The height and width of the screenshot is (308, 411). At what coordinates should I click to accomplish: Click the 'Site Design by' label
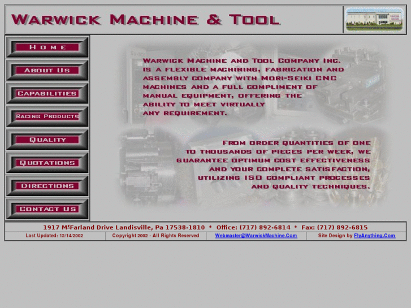[x=335, y=236]
